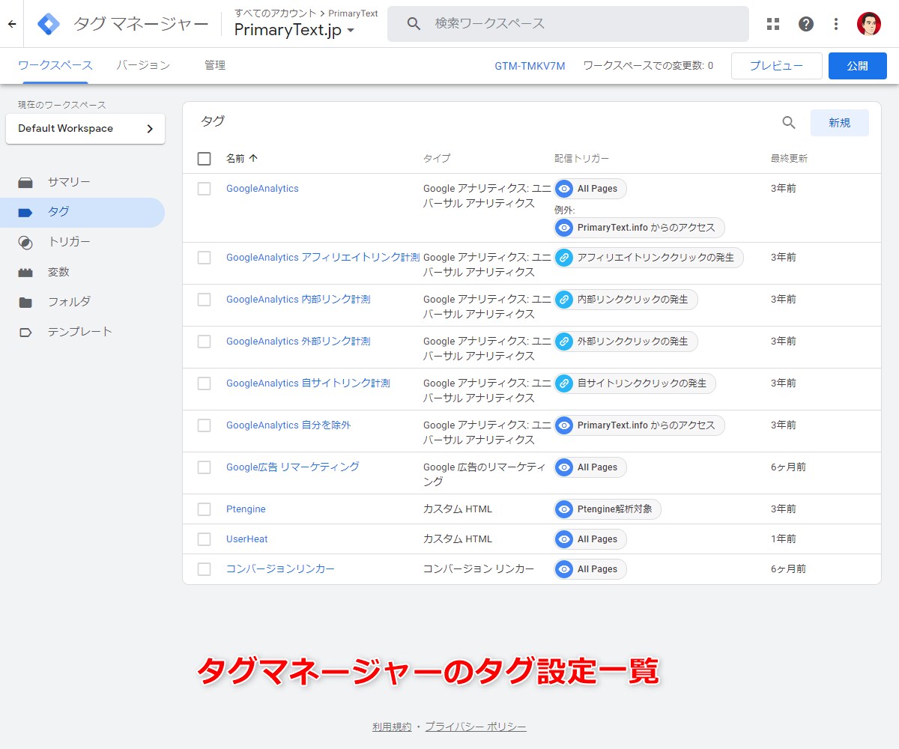Click the Tag Manager logo
899x749 pixels.
(x=49, y=24)
